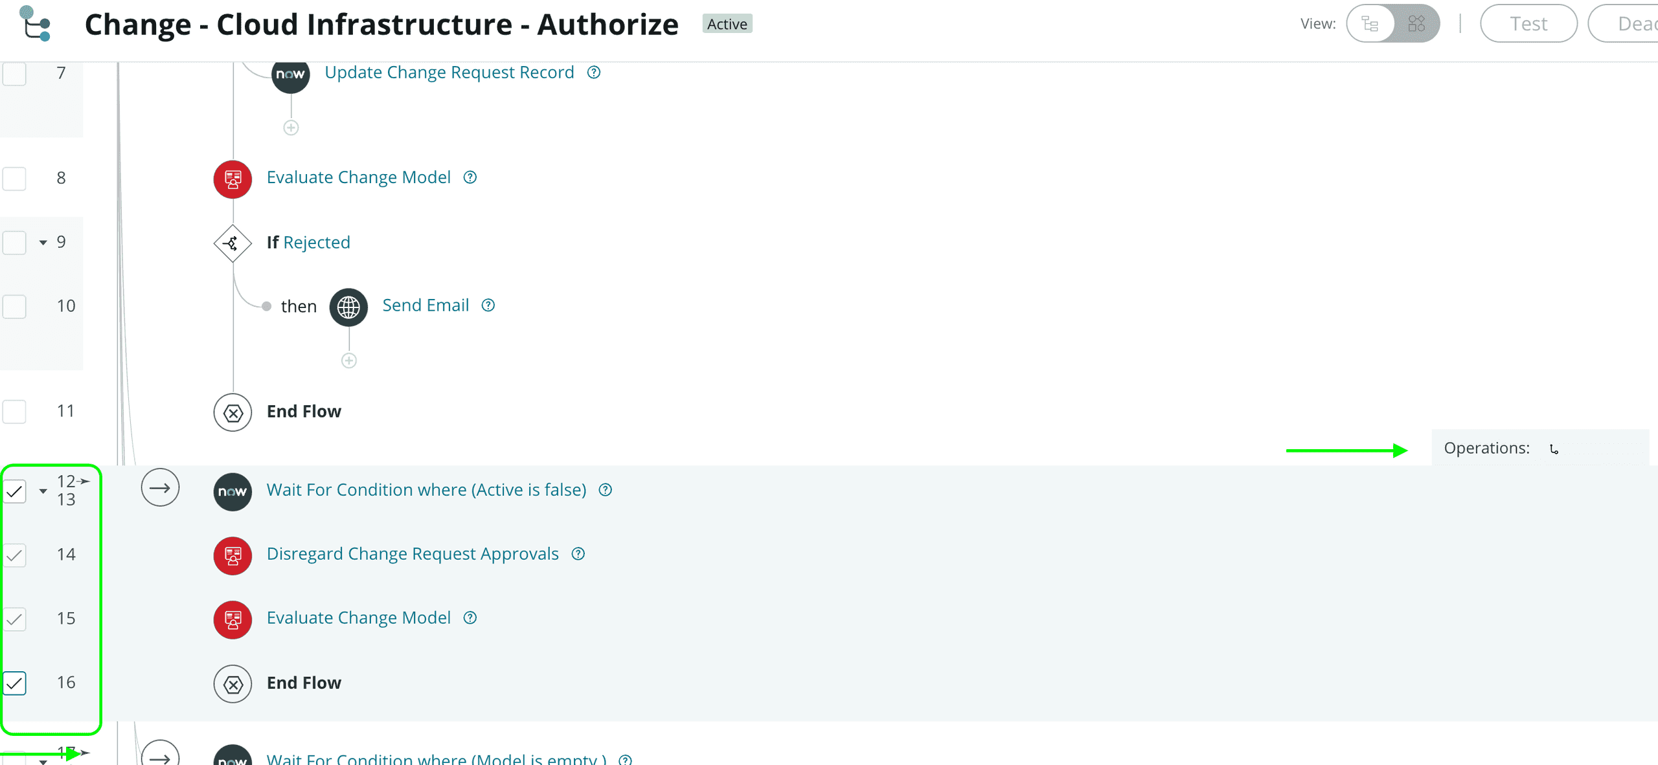This screenshot has height=765, width=1658.
Task: Click the End Flow circle-X icon (step 11)
Action: coord(232,412)
